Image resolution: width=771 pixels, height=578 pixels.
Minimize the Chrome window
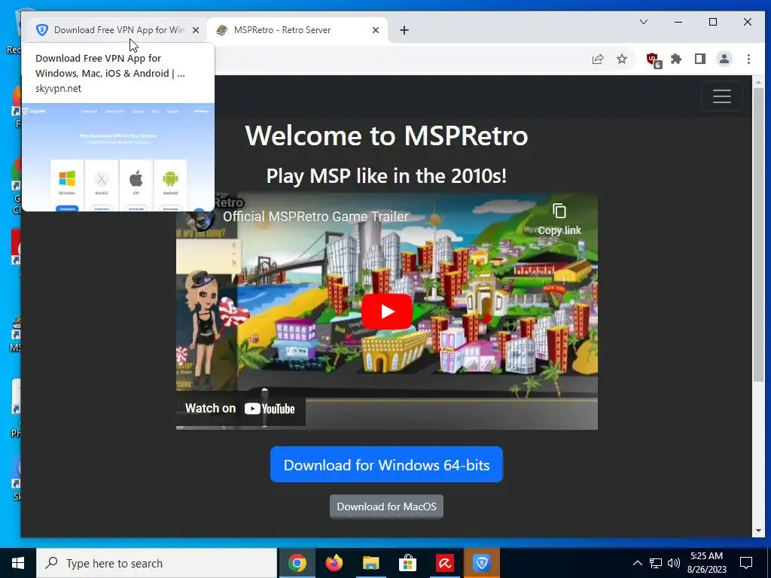pos(678,22)
